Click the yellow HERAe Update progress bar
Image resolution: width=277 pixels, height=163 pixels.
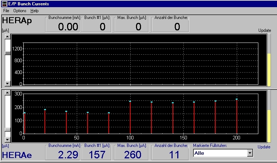coord(269,126)
